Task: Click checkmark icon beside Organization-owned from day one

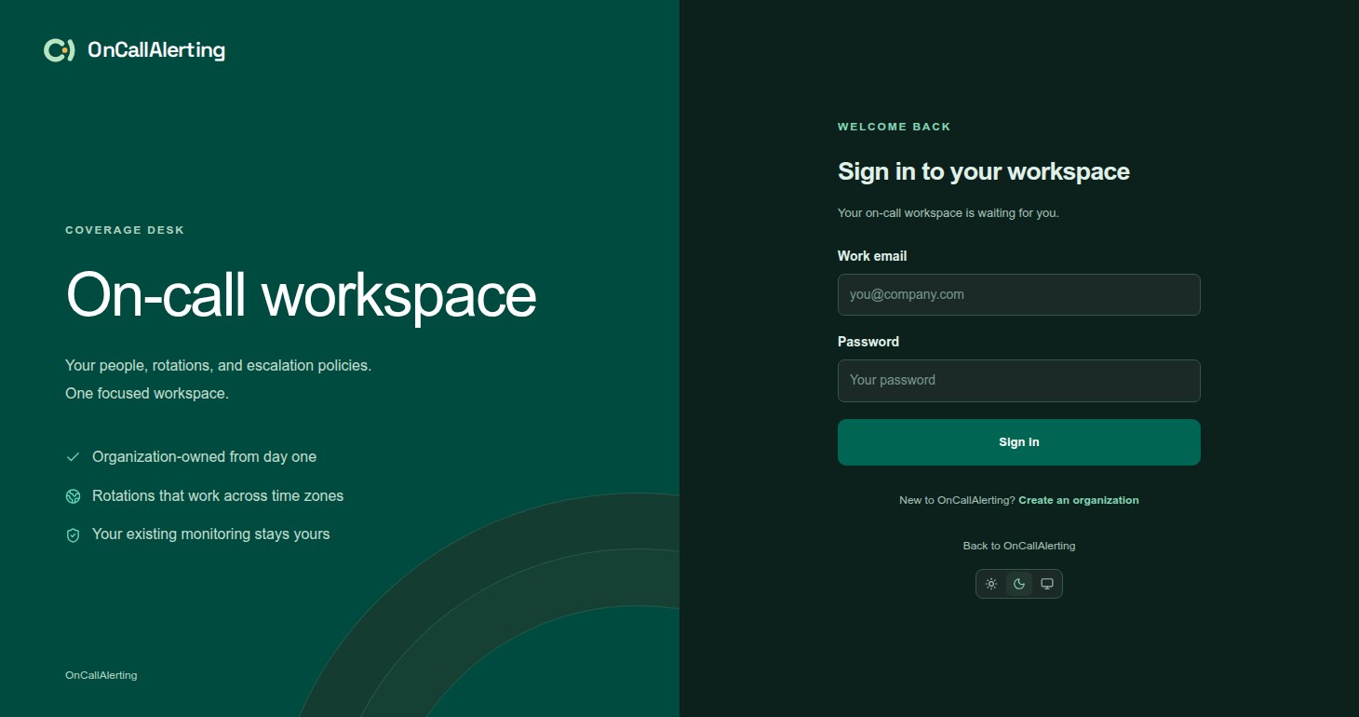Action: click(73, 457)
